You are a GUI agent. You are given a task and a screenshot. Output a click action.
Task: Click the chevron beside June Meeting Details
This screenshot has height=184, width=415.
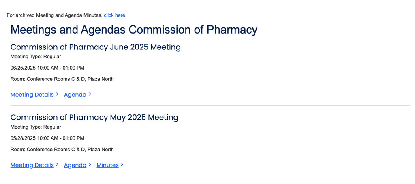58,94
